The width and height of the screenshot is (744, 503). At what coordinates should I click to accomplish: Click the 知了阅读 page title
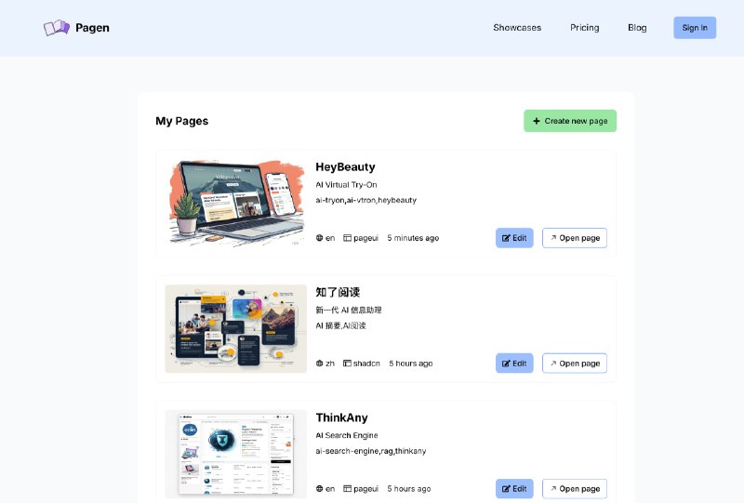point(338,292)
